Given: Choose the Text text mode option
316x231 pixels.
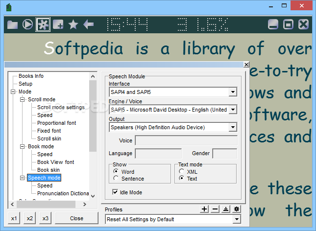Looking at the screenshot, I should 182,178.
